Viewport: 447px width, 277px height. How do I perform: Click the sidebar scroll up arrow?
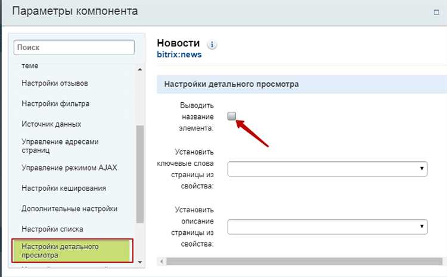[x=140, y=70]
